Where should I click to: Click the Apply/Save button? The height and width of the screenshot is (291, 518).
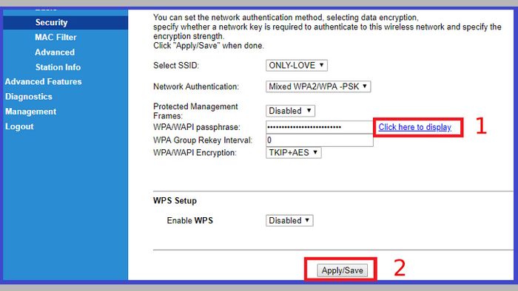(x=342, y=270)
